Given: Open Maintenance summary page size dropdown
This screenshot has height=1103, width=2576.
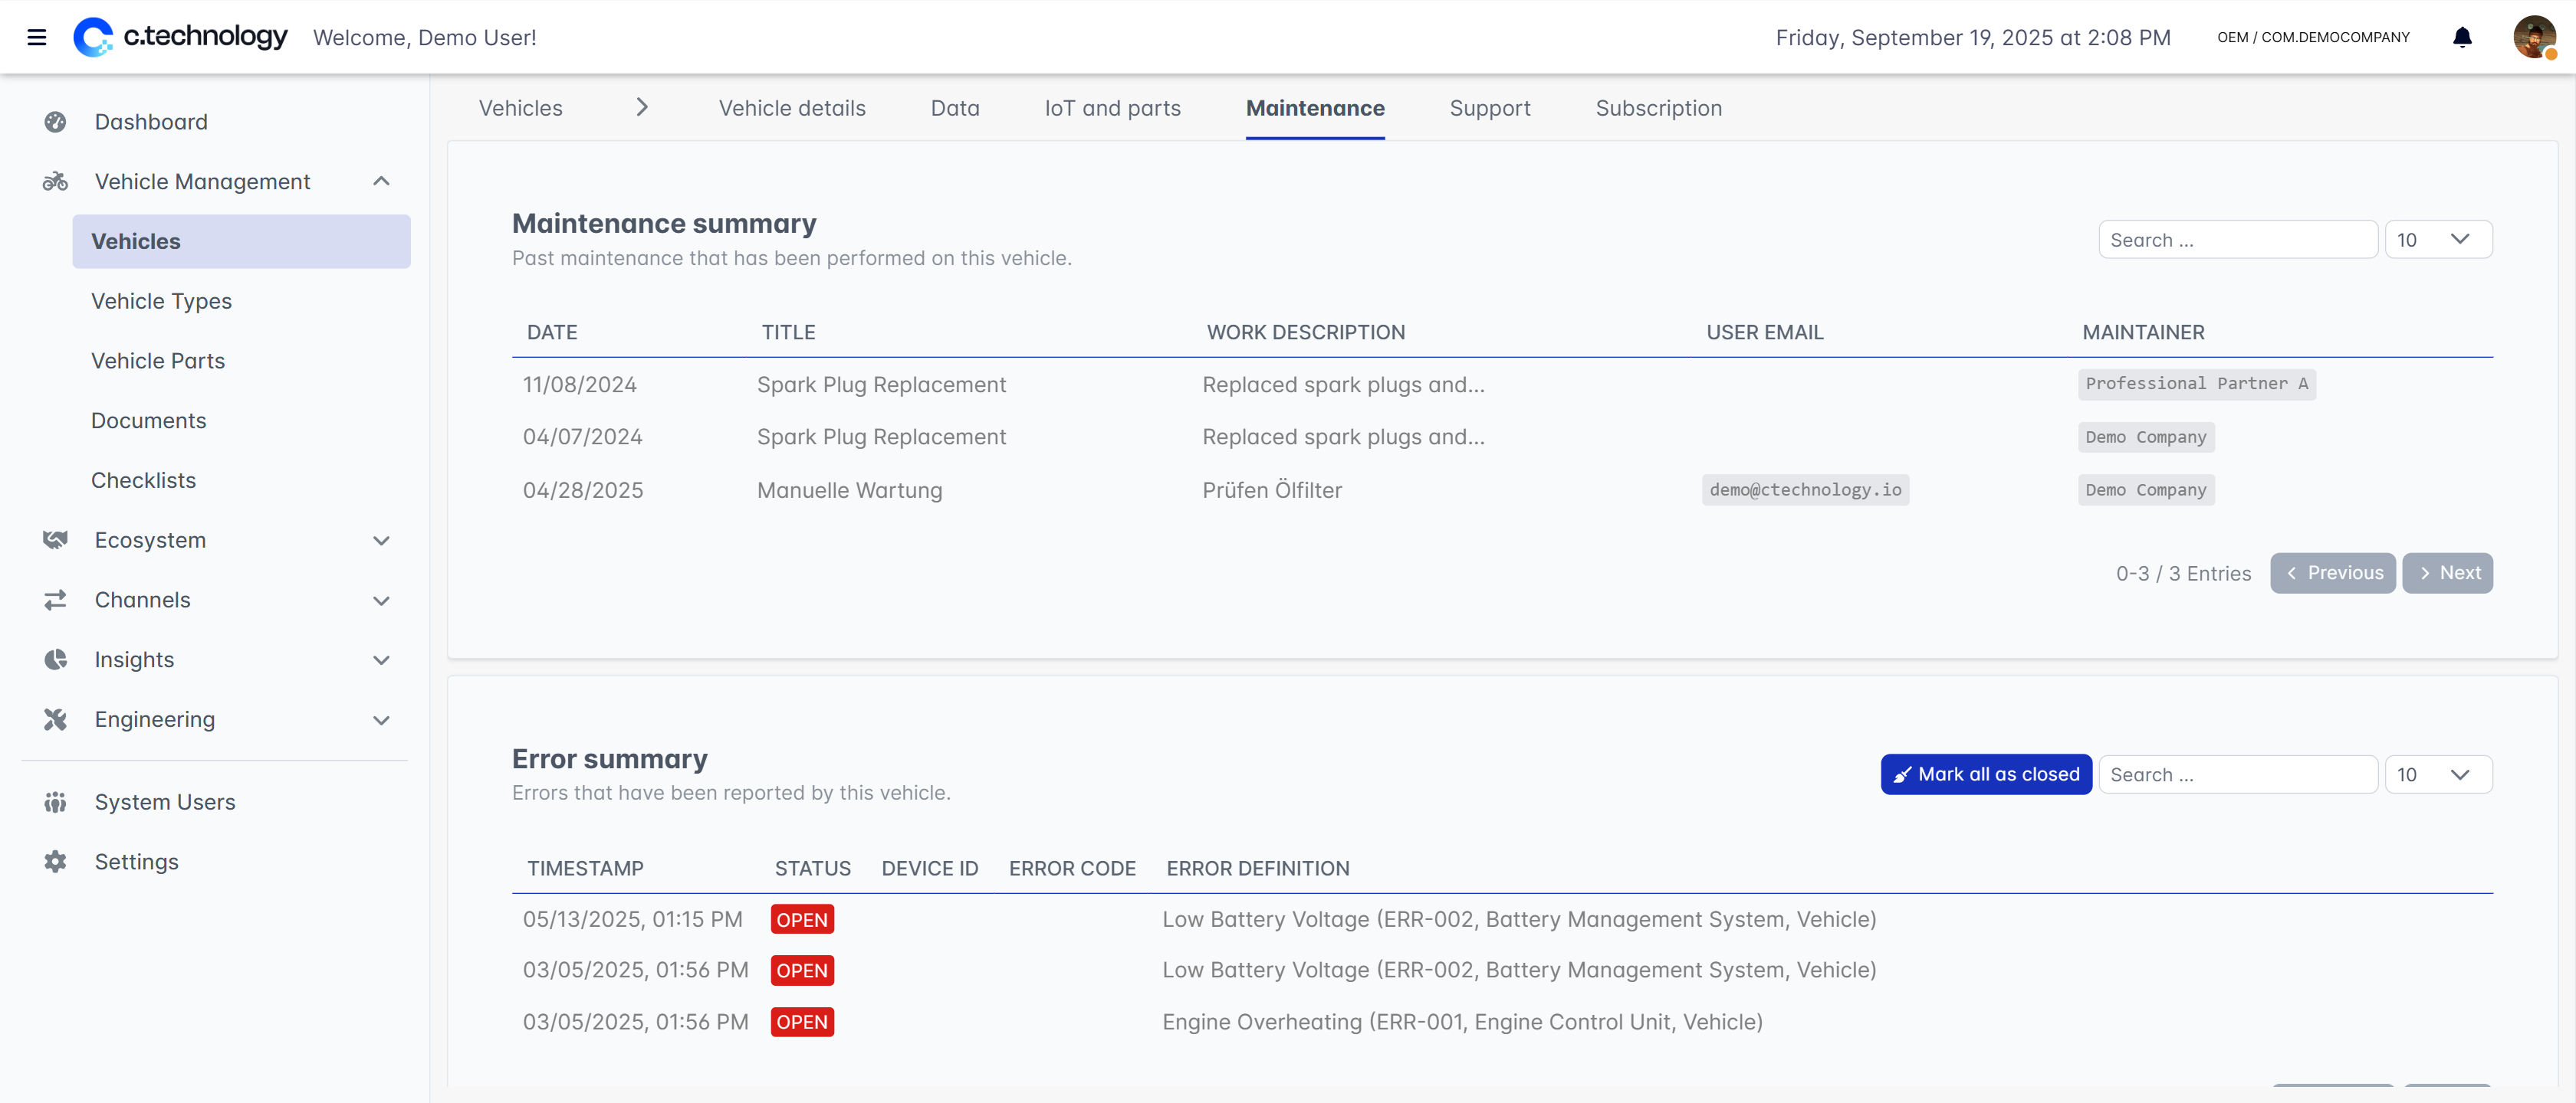Looking at the screenshot, I should (x=2437, y=240).
